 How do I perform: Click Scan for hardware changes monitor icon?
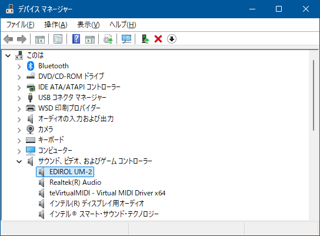click(x=126, y=39)
